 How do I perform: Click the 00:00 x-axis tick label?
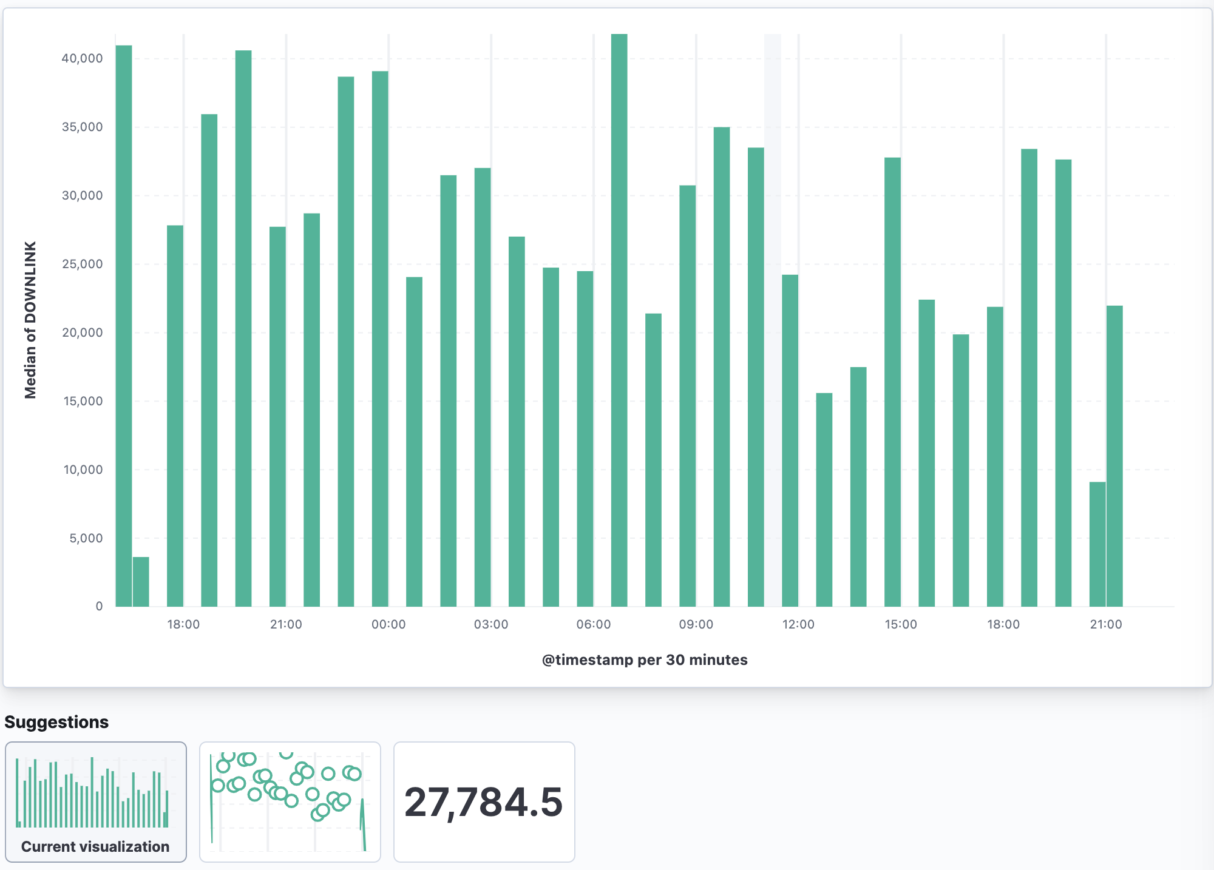pos(388,624)
